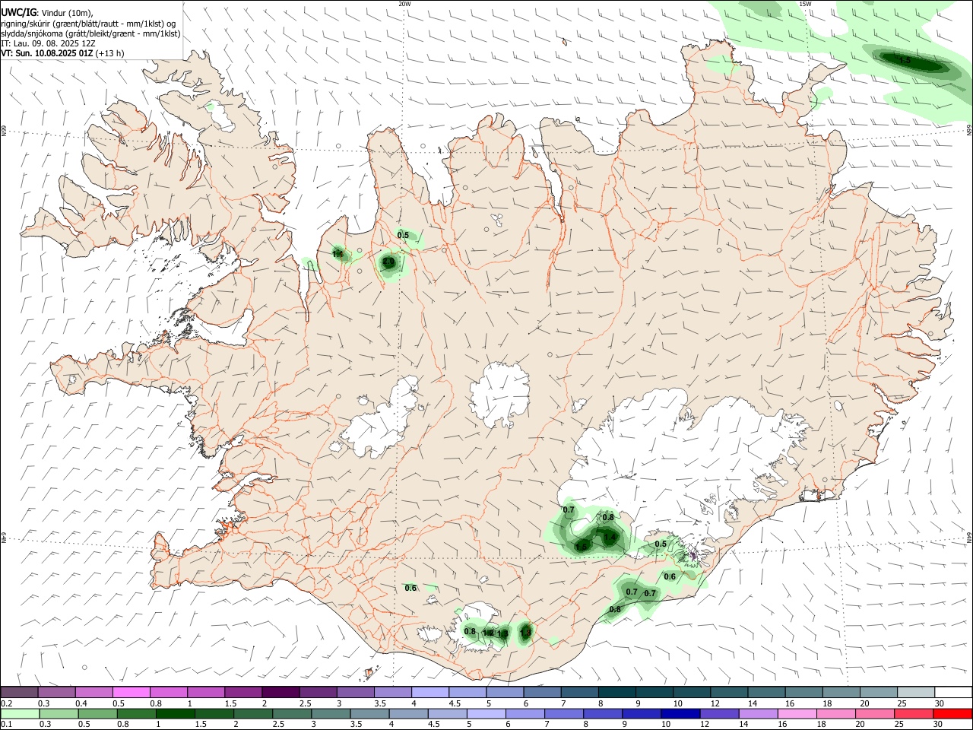Pick the red 30 swatch in bottom legend row
The height and width of the screenshot is (730, 973).
tap(952, 714)
